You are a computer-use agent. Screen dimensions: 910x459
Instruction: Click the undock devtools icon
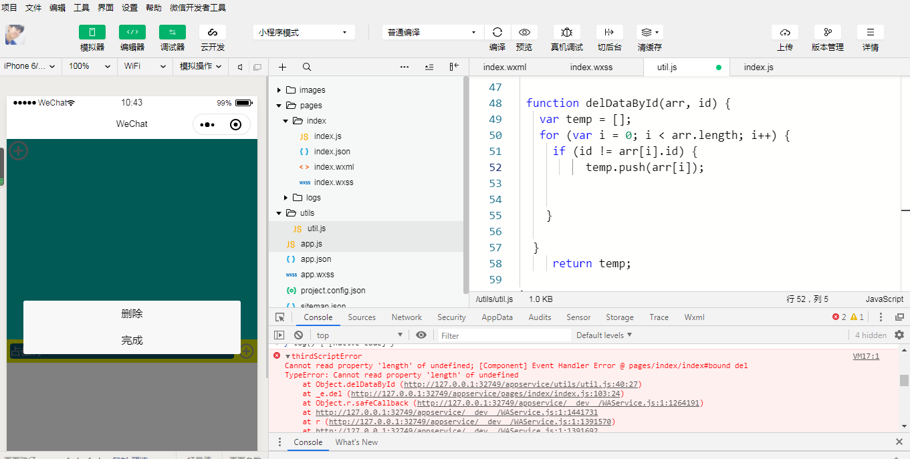pos(899,317)
